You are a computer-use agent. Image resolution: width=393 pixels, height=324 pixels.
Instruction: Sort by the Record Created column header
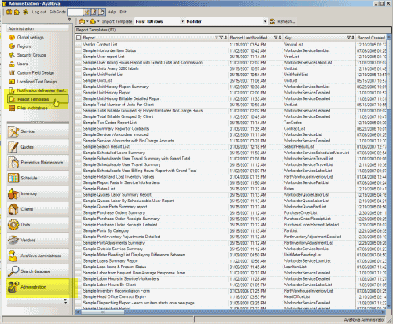[x=371, y=38]
